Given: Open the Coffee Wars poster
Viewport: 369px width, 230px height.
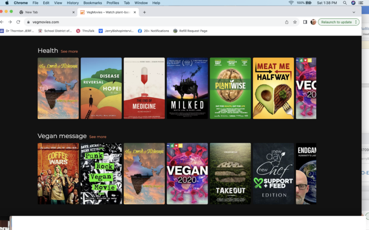Looking at the screenshot, I should (x=58, y=173).
